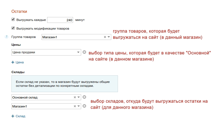This screenshot has width=220, height=127.
Task: Remove the Магазин1 warehouse row
Action: pos(84,106)
